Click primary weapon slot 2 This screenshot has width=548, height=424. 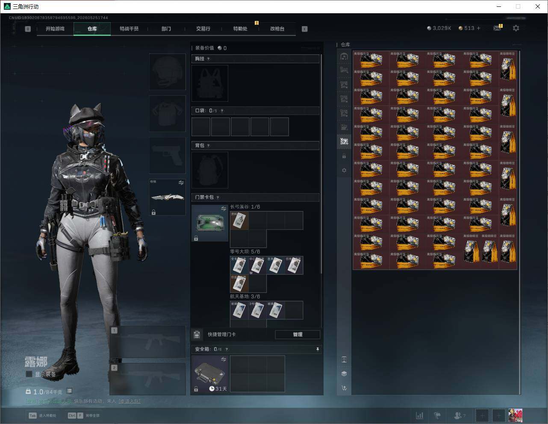147,379
